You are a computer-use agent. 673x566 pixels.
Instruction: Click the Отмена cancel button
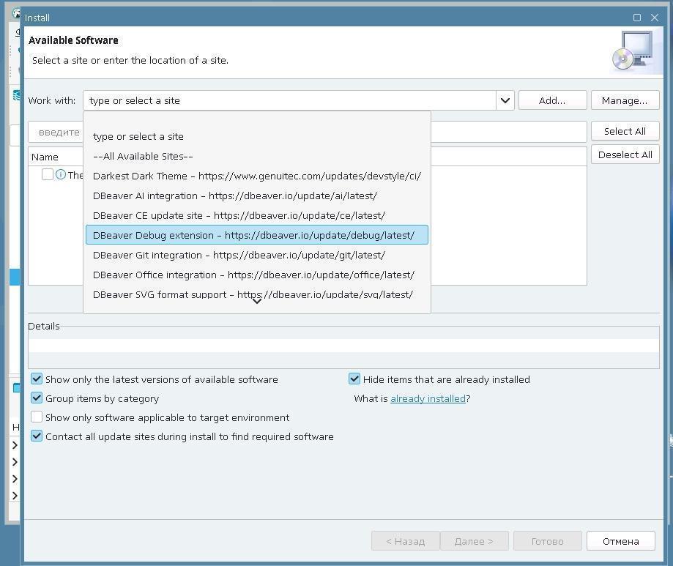(620, 541)
